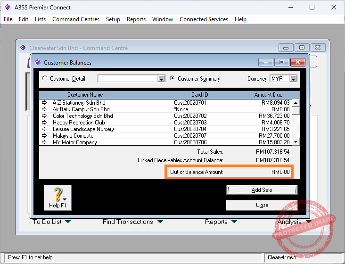Open the File menu
This screenshot has width=345, height=264.
8,19
